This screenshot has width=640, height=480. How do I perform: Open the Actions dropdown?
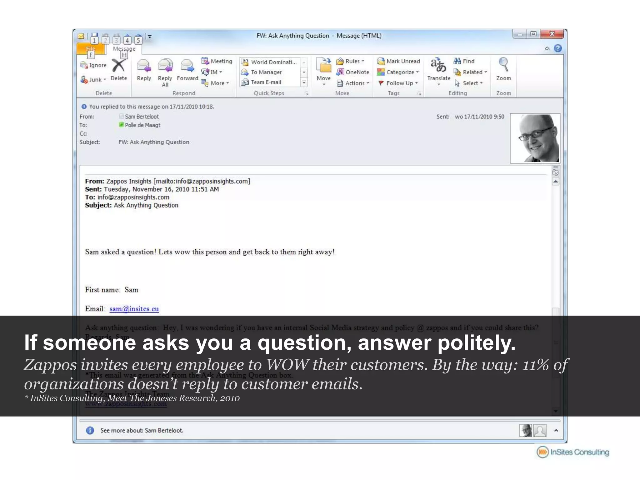353,83
